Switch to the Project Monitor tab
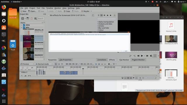187x105 pixels. click(138, 60)
